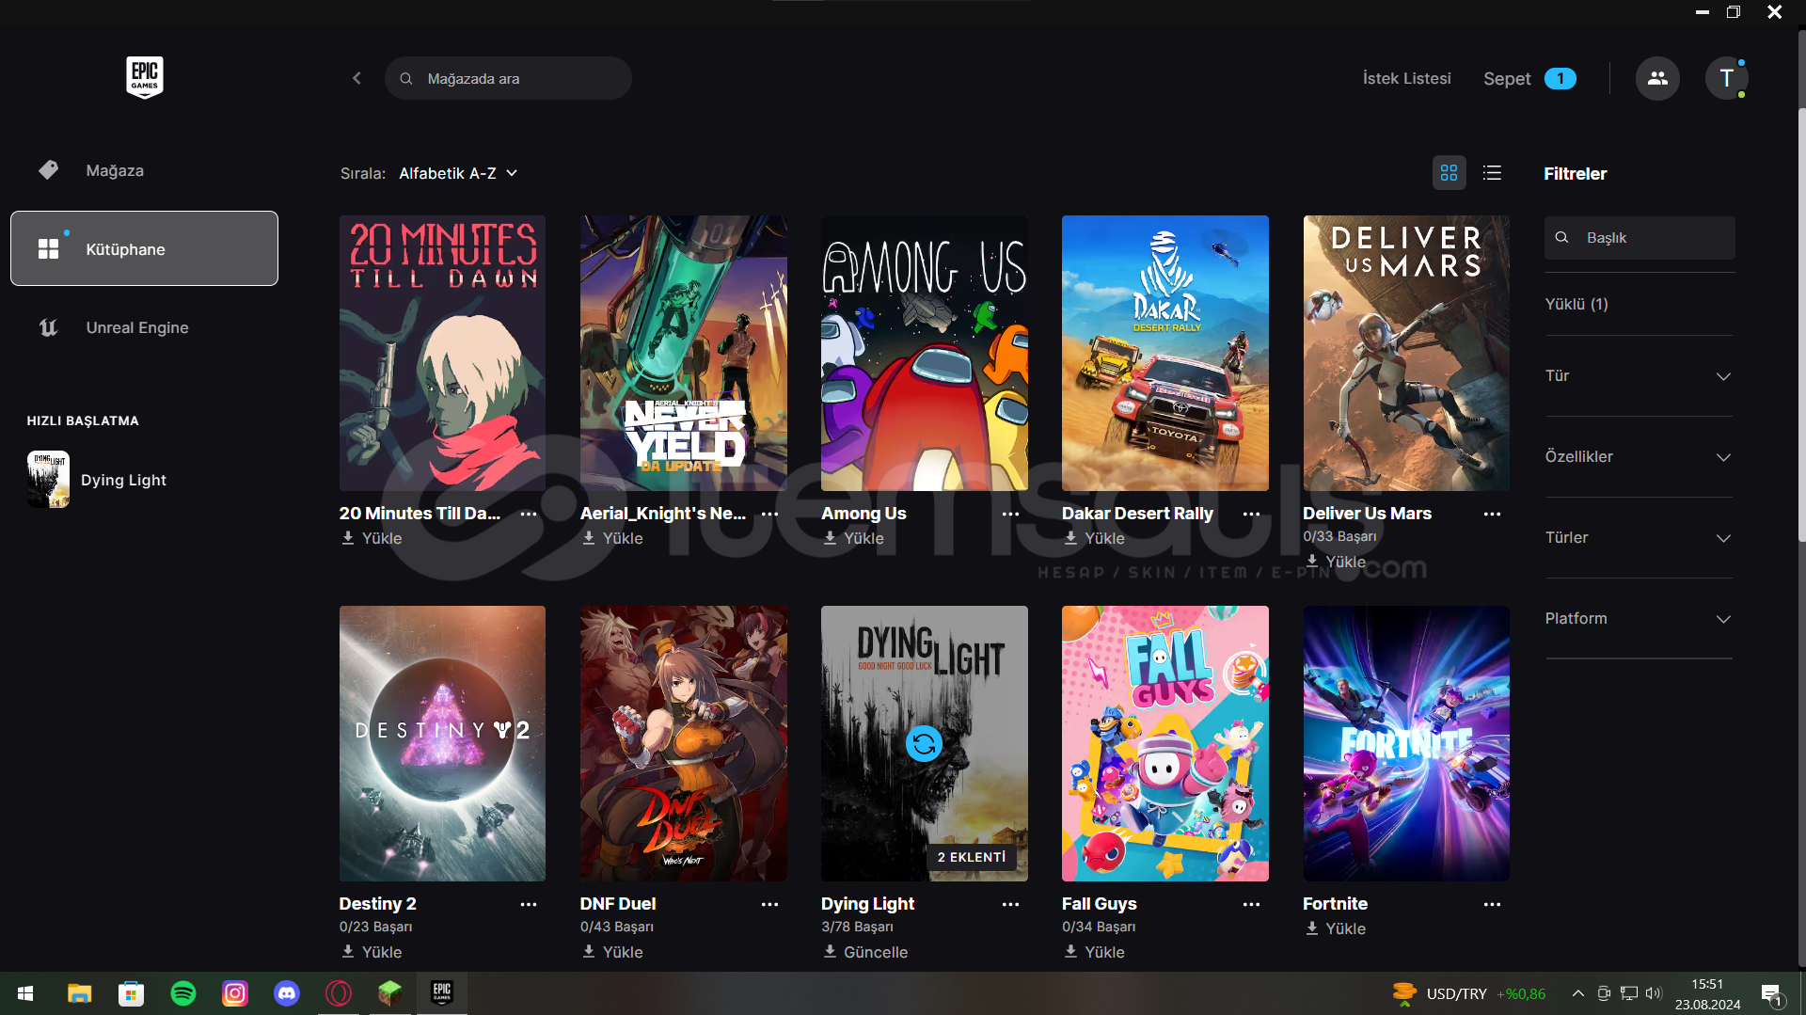Install 20 Minutes Till Dawn with Yükle

coord(372,538)
